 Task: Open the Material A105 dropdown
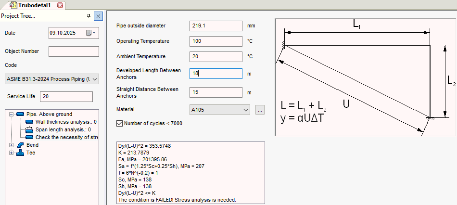pyautogui.click(x=246, y=110)
